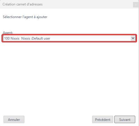Focus the Agent selection box
This screenshot has width=139, height=126.
(x=69, y=38)
